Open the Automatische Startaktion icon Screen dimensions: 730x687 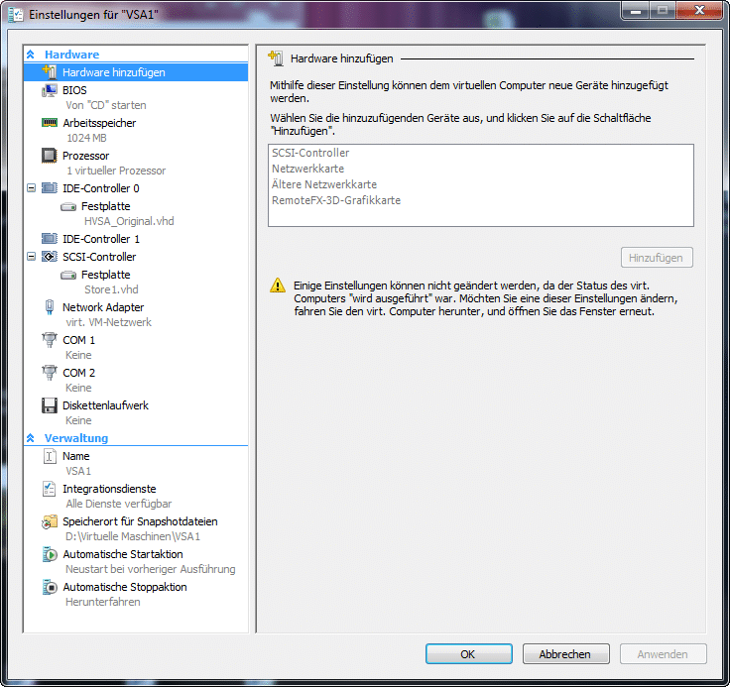pos(50,554)
